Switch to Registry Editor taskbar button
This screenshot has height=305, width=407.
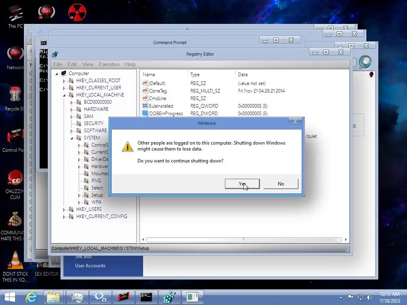click(169, 297)
